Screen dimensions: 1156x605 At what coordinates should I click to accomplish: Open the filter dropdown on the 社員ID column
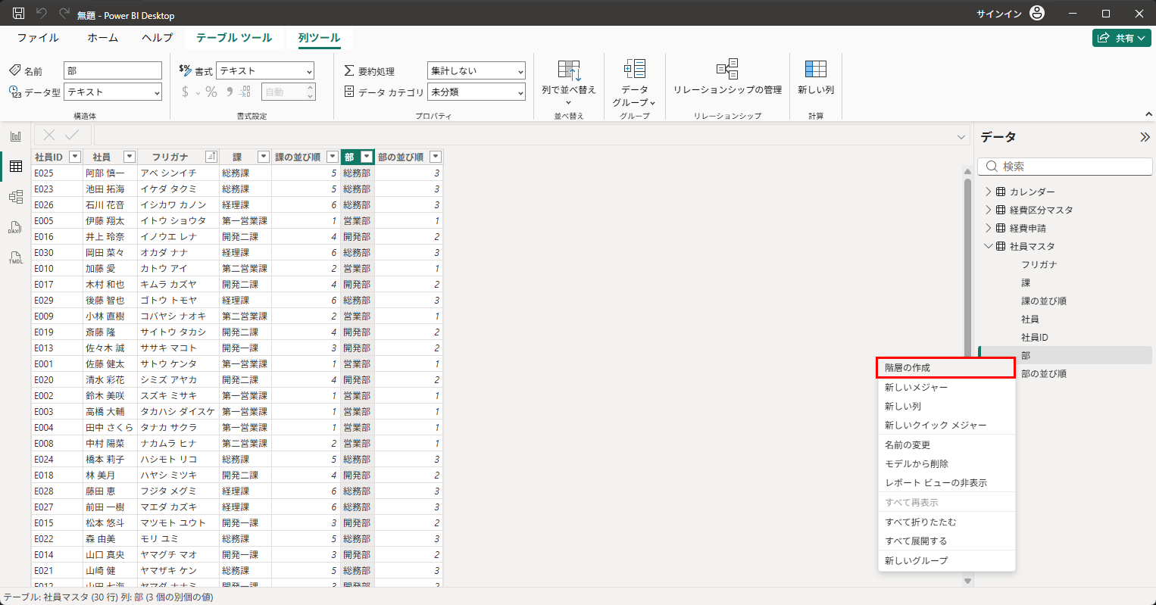[x=75, y=157]
